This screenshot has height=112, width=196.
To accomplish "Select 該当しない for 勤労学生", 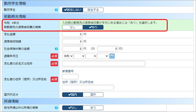I will pos(73,10).
